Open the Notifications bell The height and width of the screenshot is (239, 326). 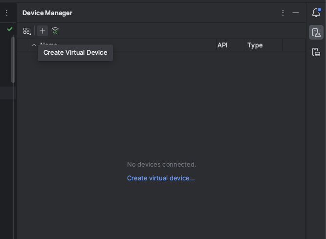[316, 13]
